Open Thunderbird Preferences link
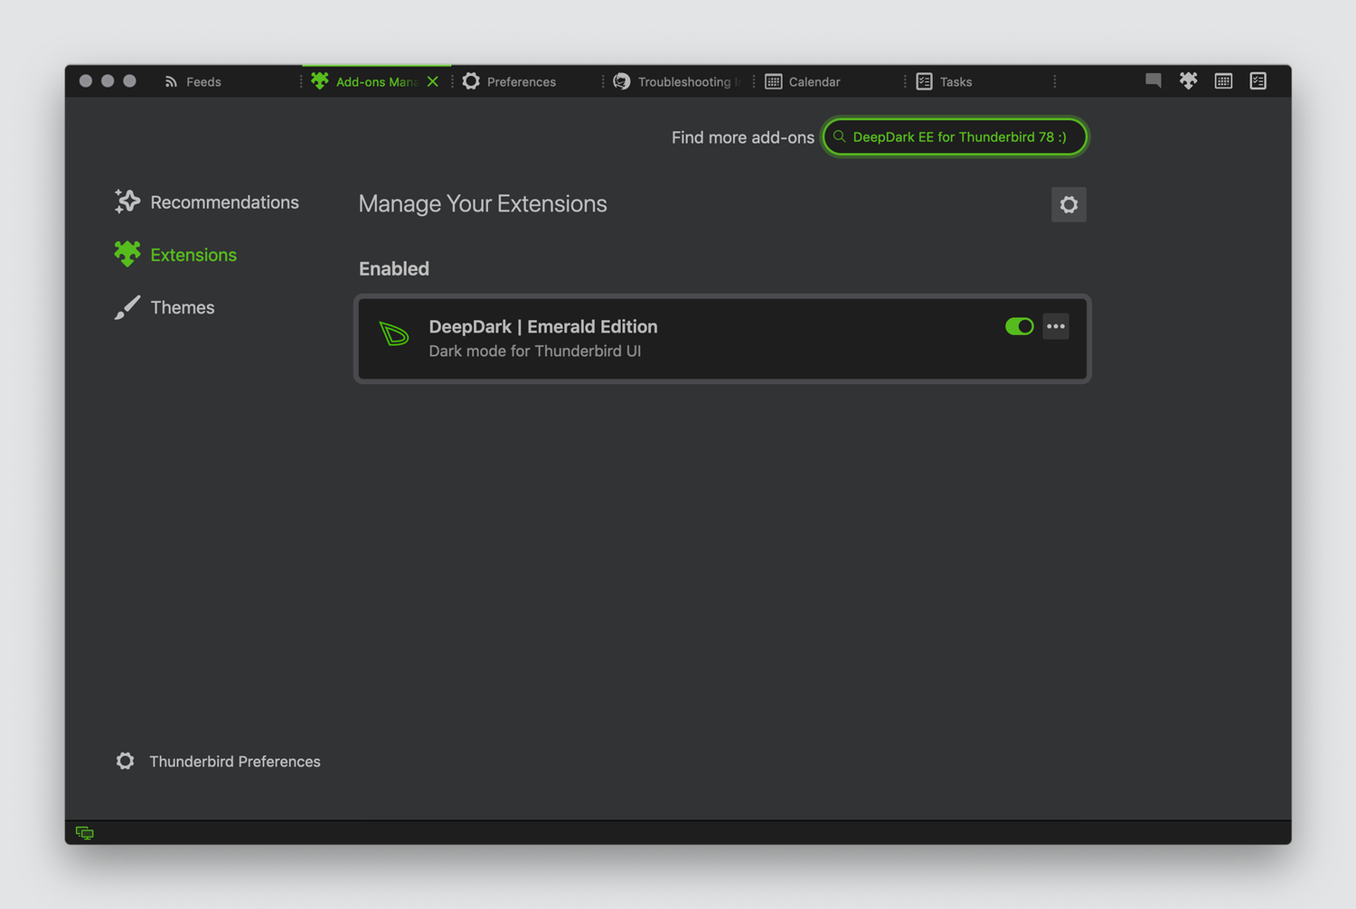Screen dimensions: 1356x909 [218, 762]
